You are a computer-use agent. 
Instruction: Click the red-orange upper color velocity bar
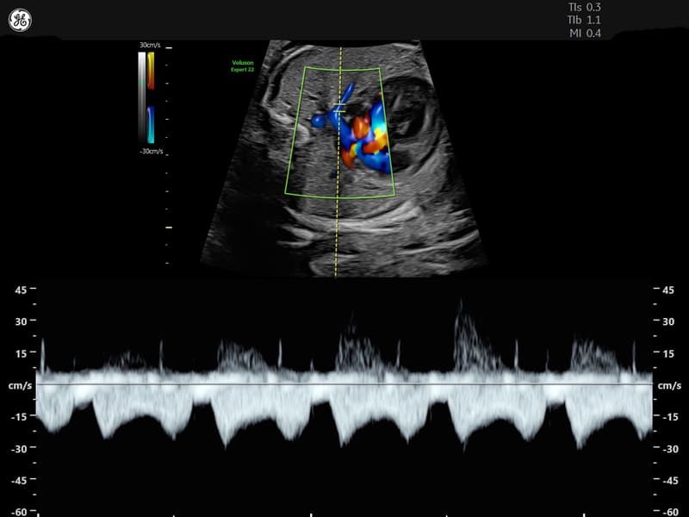pos(152,71)
